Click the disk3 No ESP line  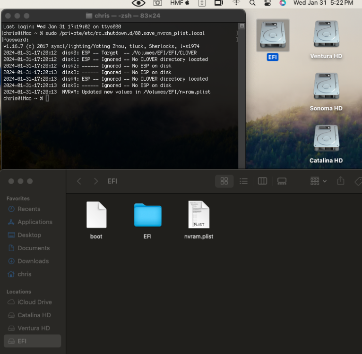[87, 72]
